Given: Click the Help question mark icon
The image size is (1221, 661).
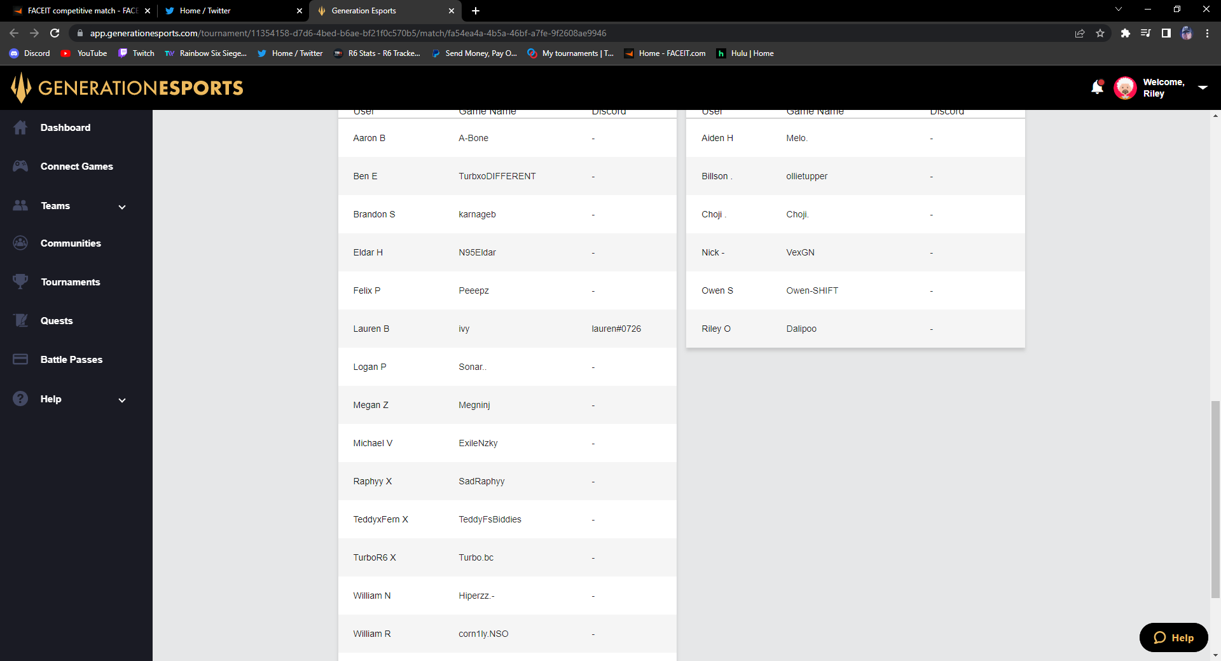Looking at the screenshot, I should coord(20,399).
